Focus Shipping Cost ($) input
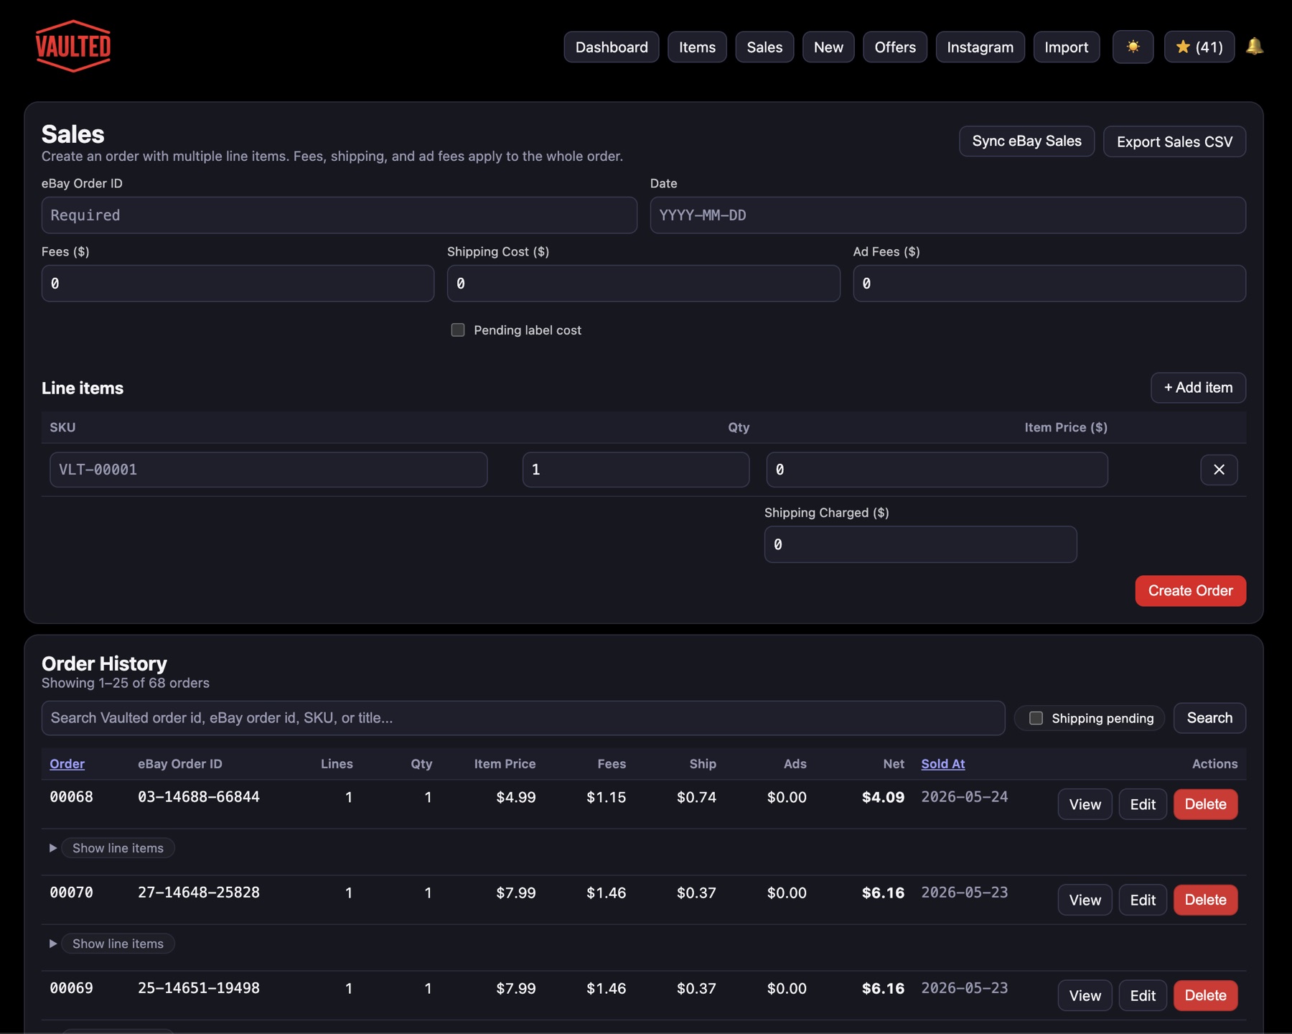1292x1034 pixels. click(x=643, y=283)
